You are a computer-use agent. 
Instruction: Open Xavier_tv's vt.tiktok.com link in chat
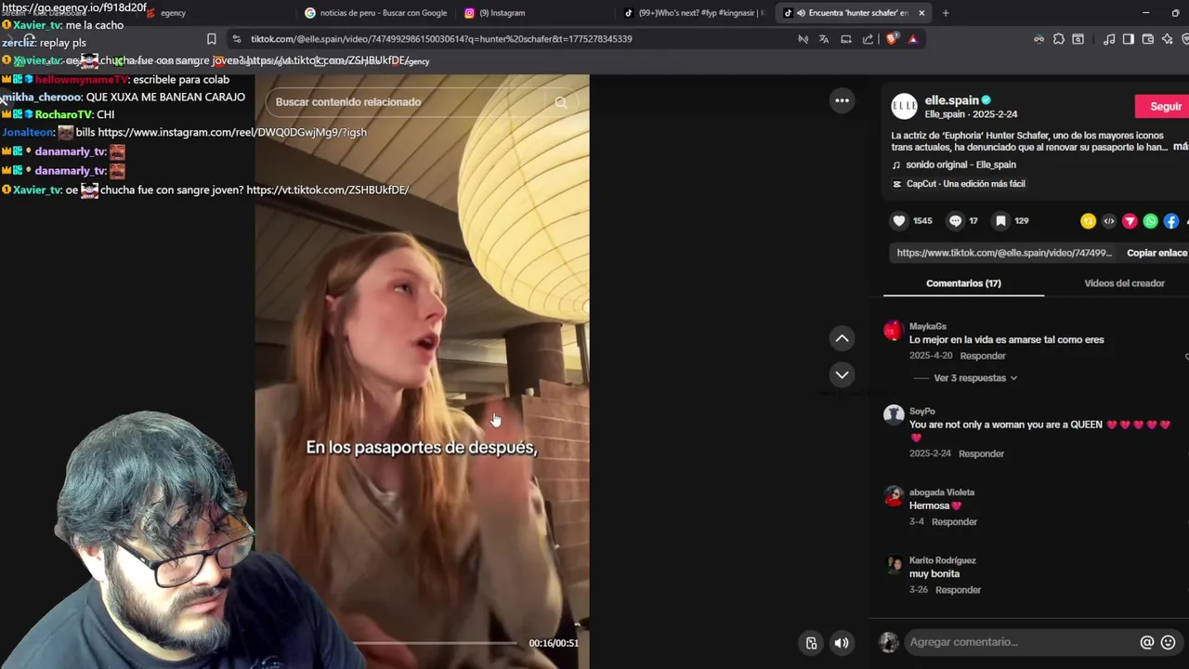327,190
